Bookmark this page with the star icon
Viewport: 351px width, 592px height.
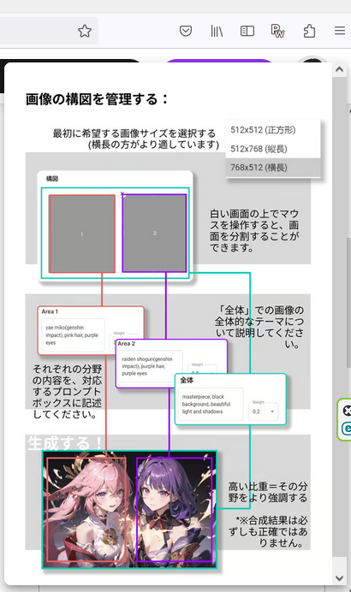(x=85, y=31)
